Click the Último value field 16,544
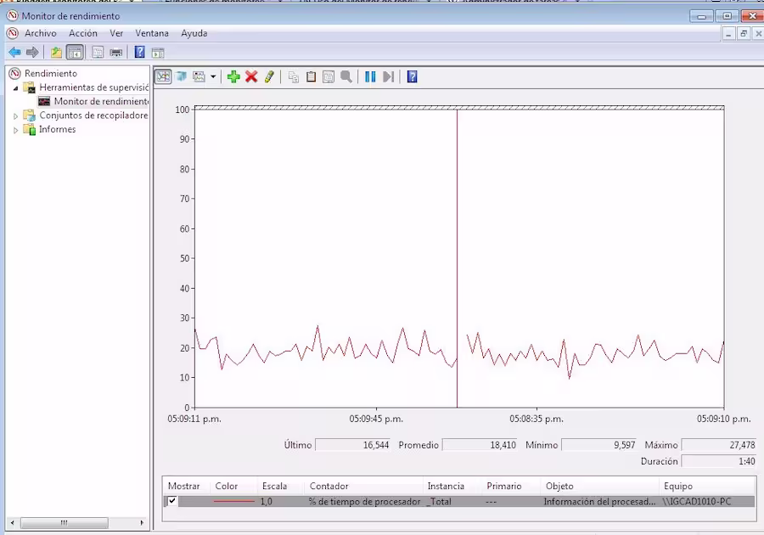This screenshot has height=535, width=764. pos(353,445)
